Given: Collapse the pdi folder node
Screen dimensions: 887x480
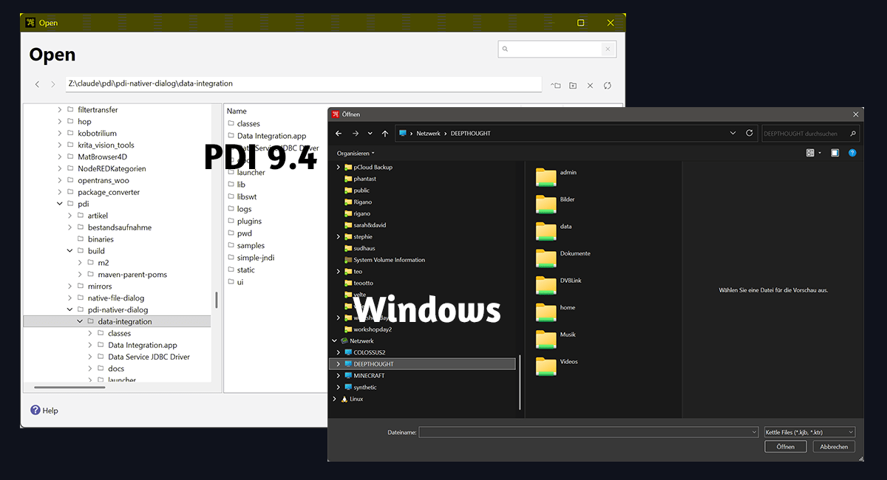Looking at the screenshot, I should pos(60,204).
